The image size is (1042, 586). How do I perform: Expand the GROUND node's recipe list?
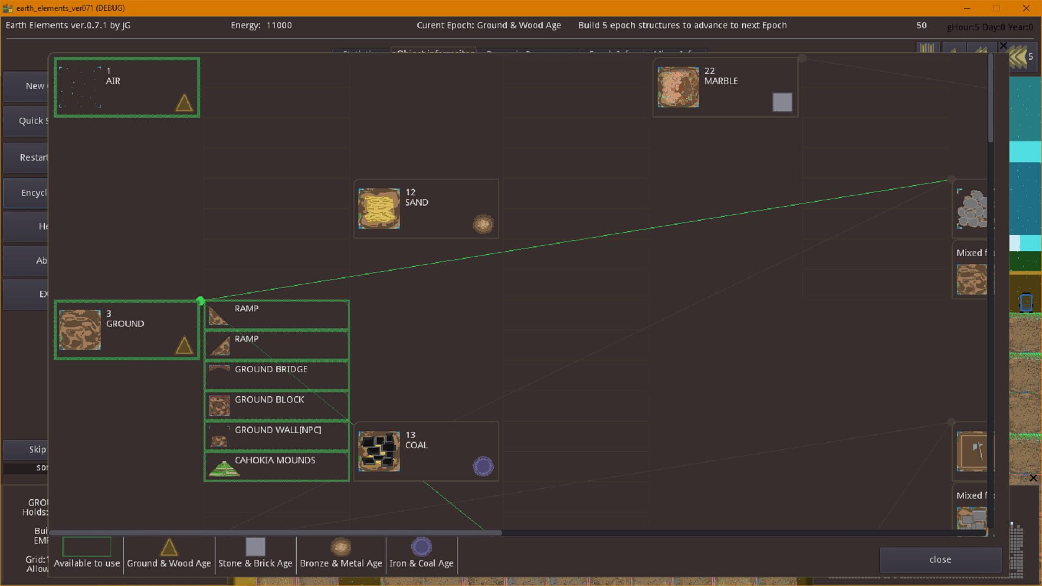click(201, 301)
